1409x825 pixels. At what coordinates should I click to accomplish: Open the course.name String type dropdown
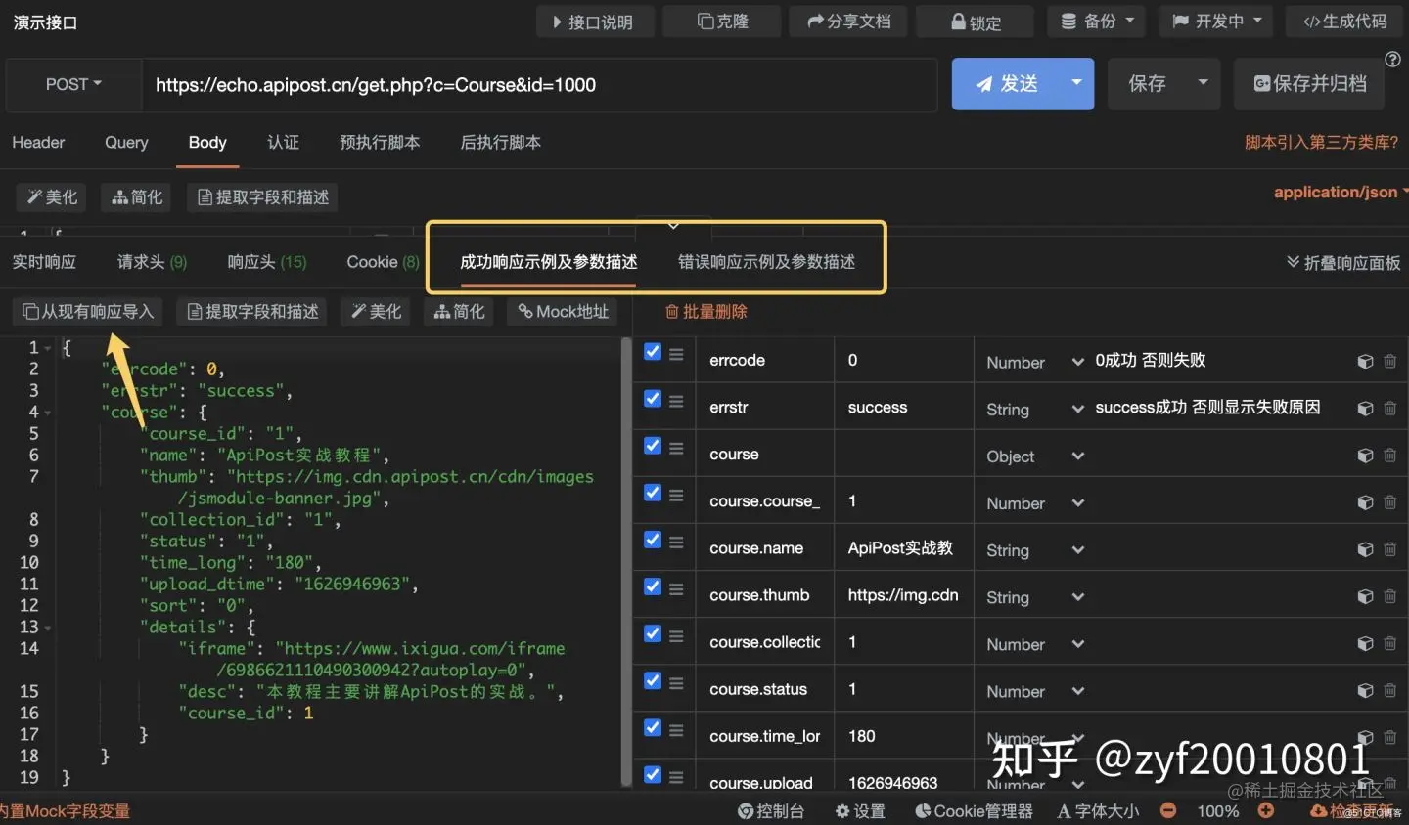[x=1034, y=549]
